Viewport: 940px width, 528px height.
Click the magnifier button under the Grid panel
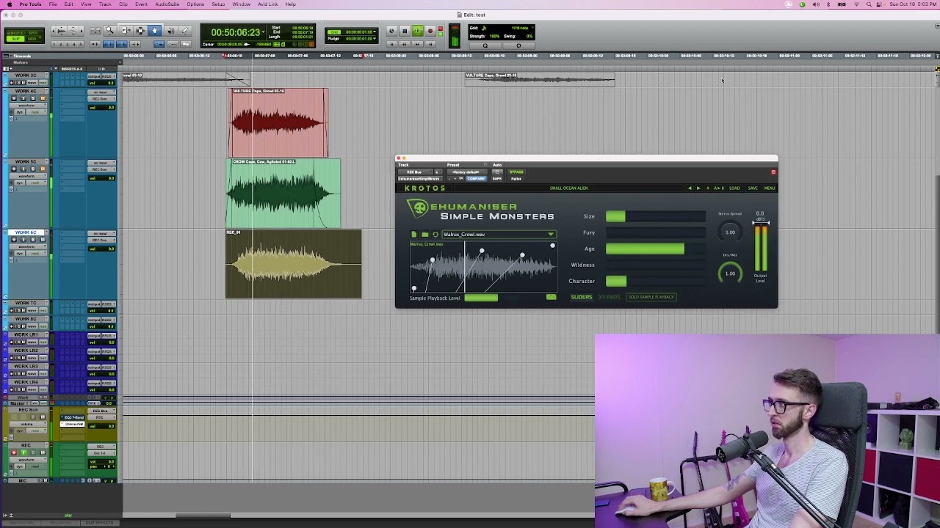tap(485, 45)
